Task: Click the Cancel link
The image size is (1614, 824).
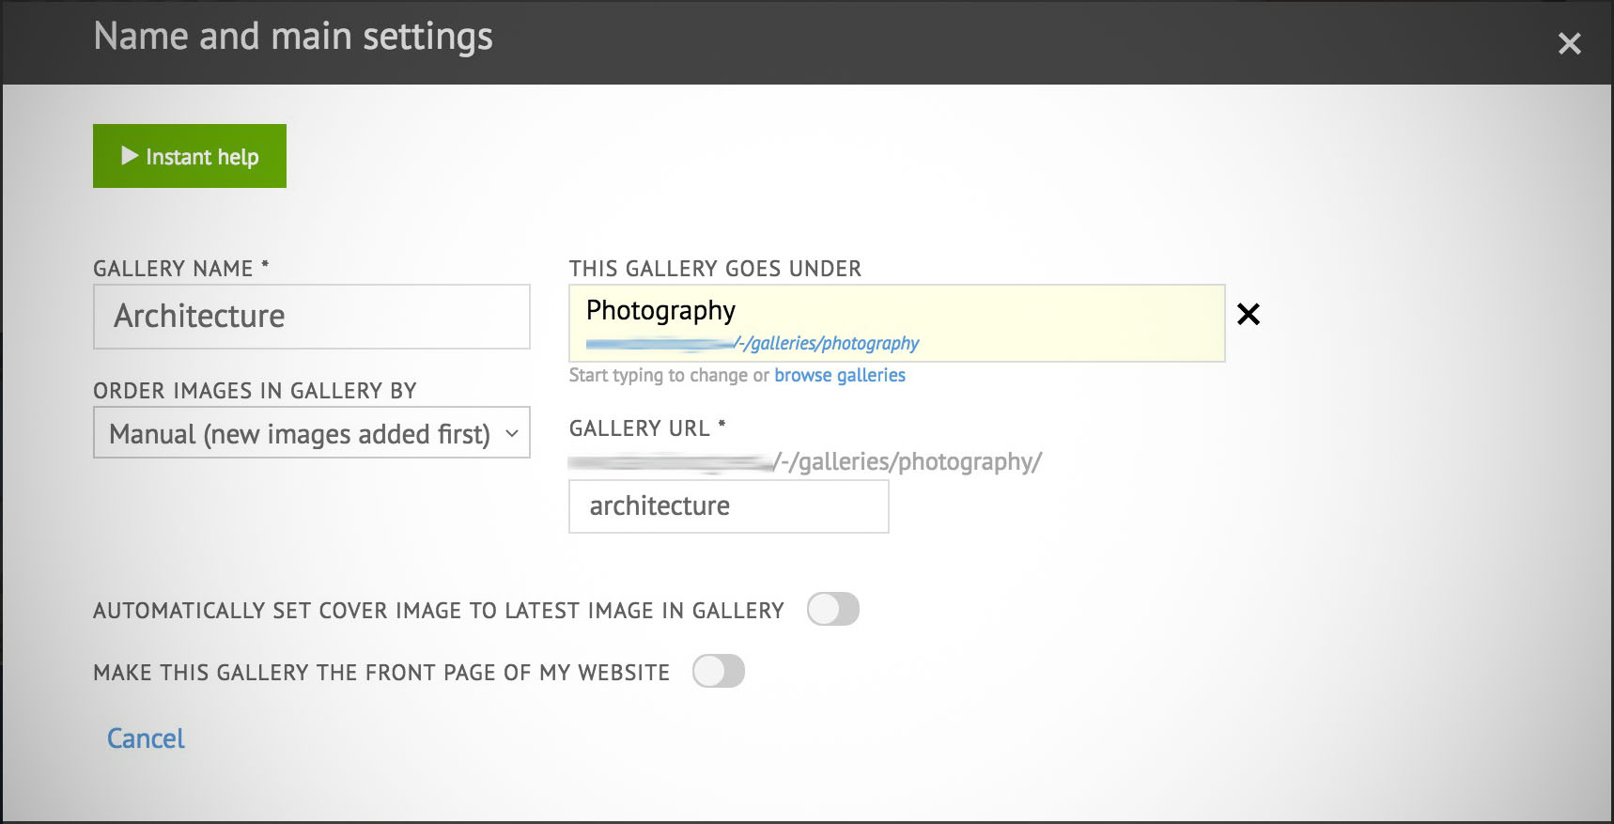Action: [146, 738]
